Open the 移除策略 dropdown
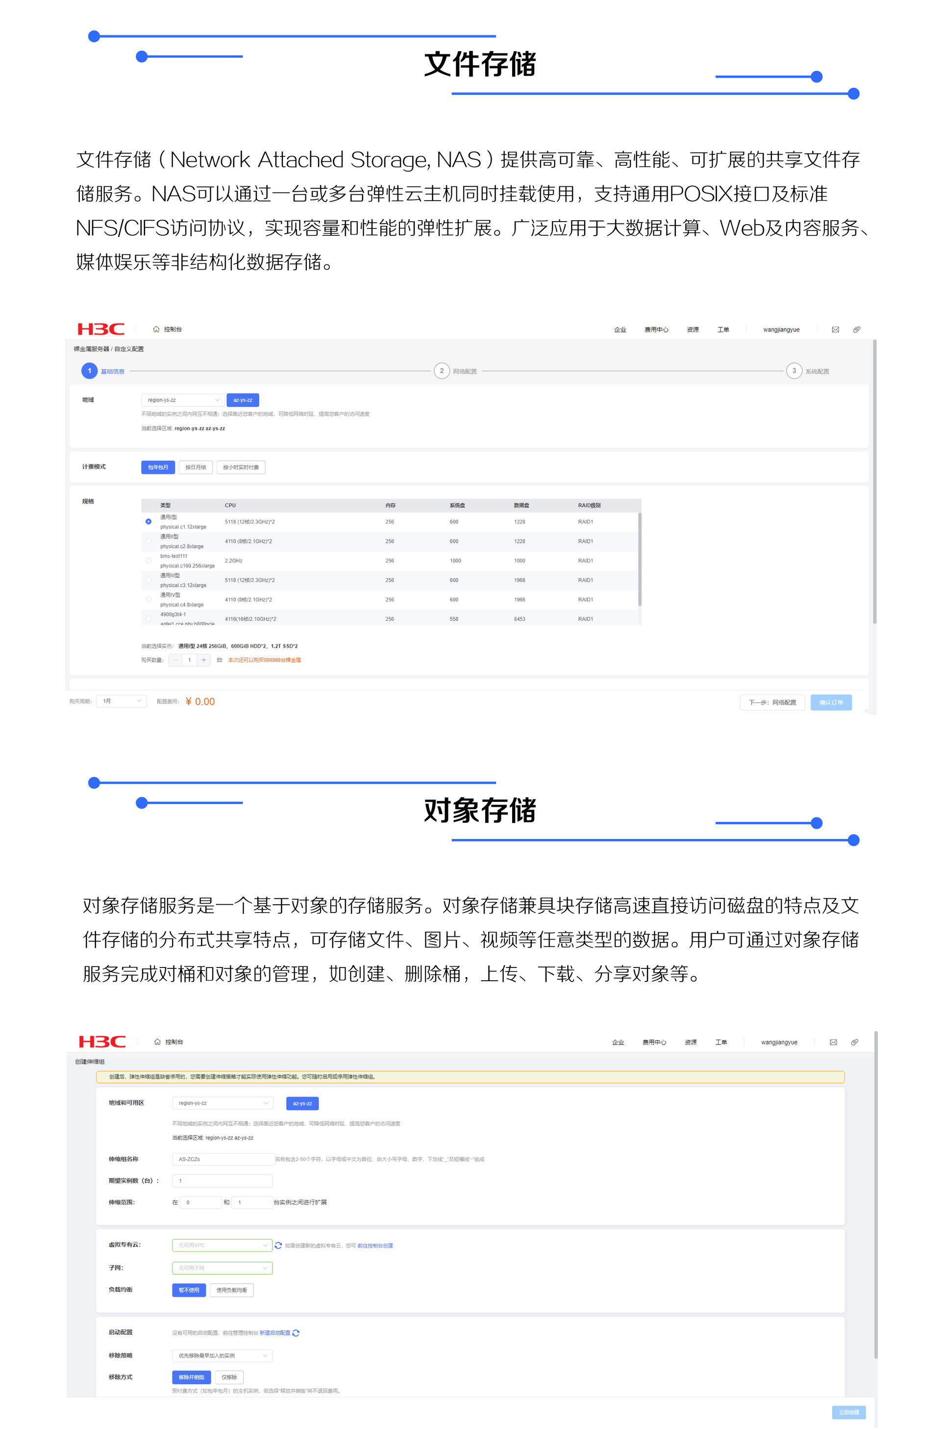 click(x=222, y=1355)
